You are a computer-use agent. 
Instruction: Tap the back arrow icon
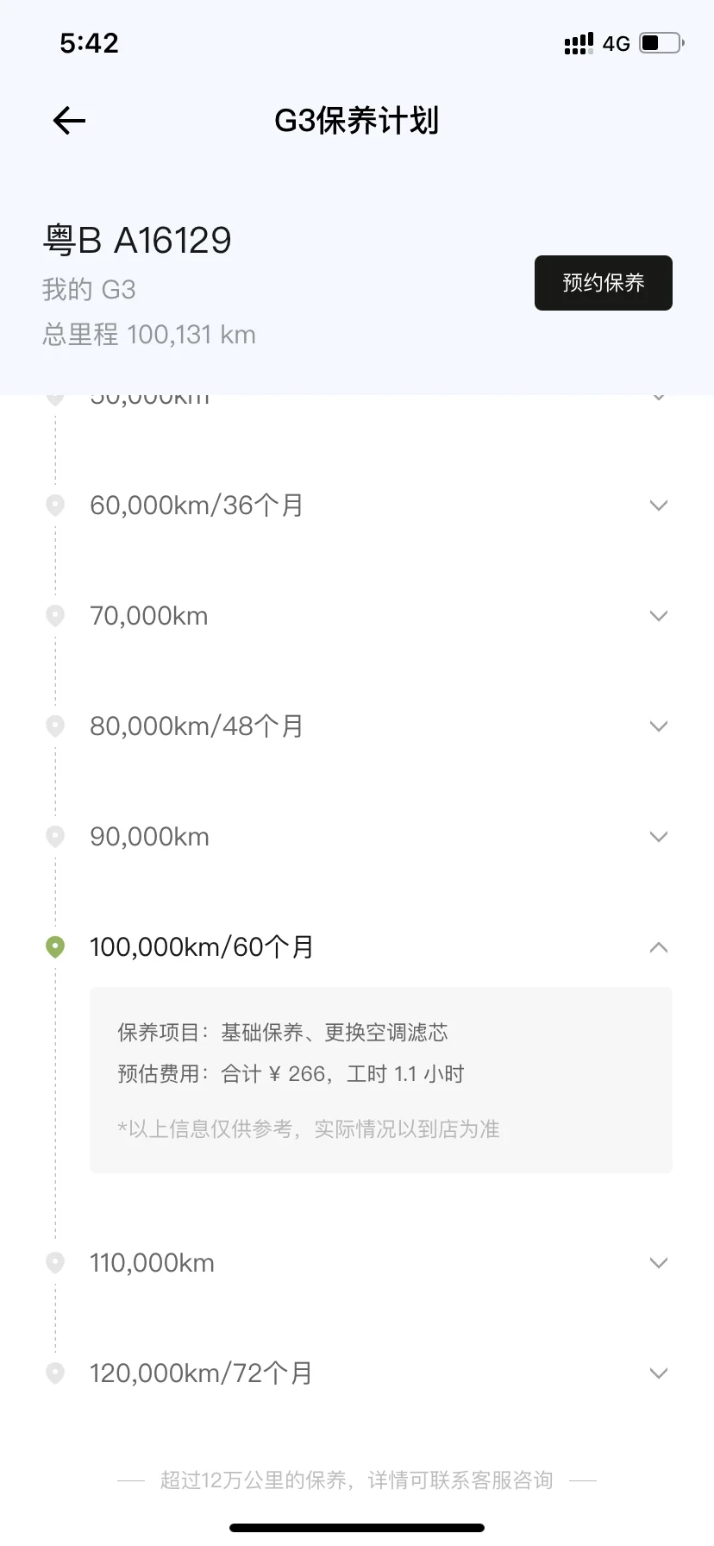[x=69, y=121]
